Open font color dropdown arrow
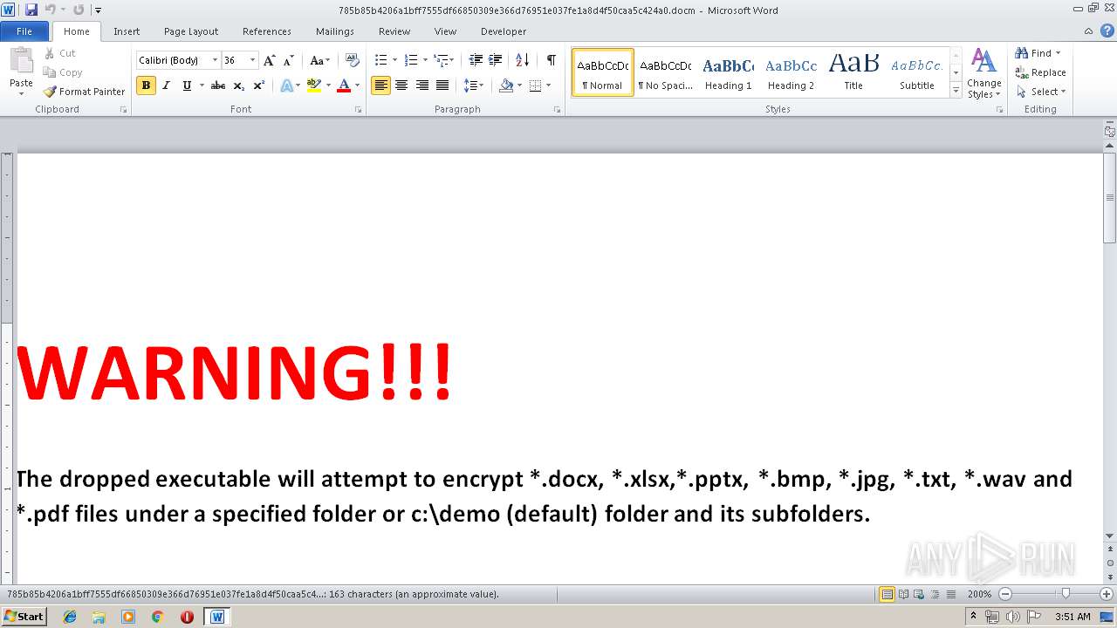This screenshot has width=1117, height=628. [357, 85]
